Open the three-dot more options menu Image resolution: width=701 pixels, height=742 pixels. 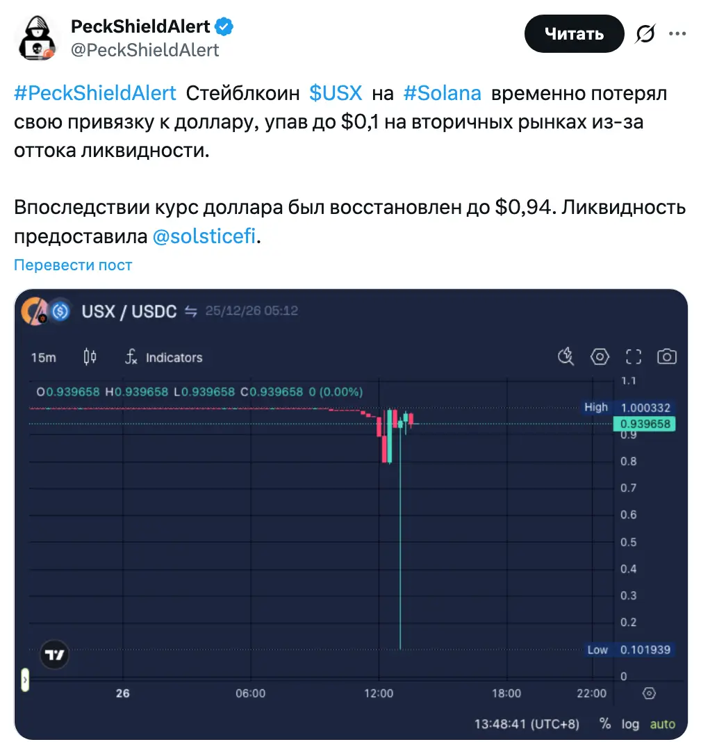[677, 33]
